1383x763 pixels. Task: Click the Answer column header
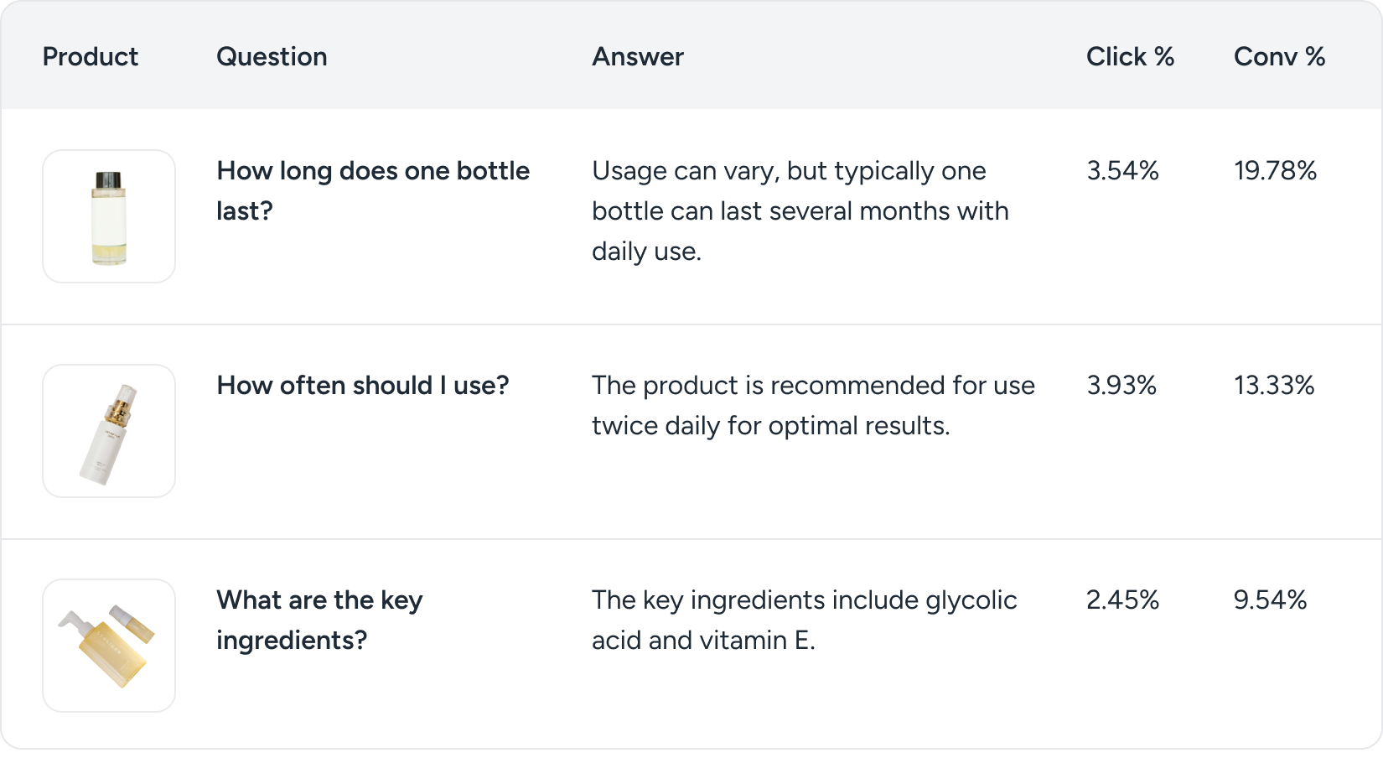pos(637,56)
